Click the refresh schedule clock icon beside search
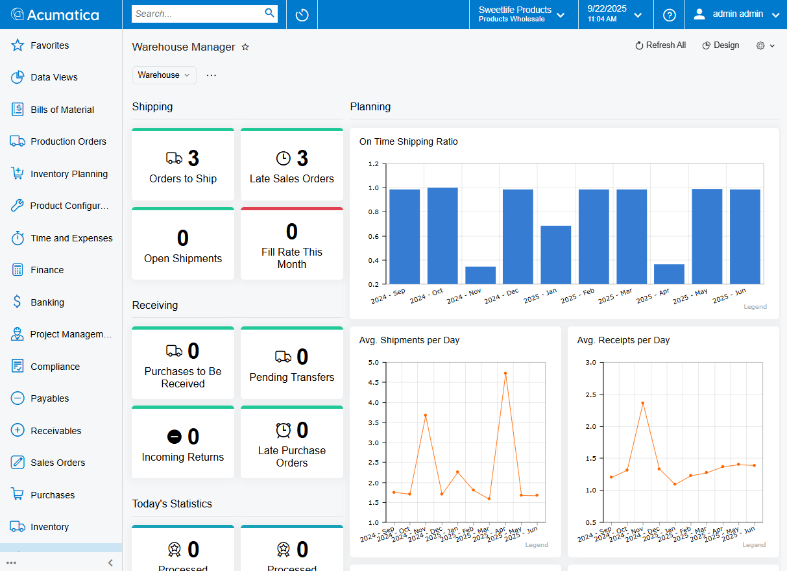Screen dimensions: 787x571 click(301, 14)
